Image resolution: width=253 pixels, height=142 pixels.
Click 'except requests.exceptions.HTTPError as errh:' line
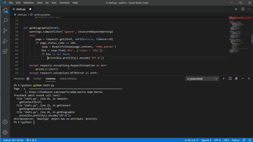tap(64, 73)
